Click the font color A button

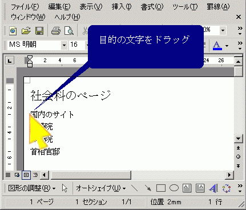[x=217, y=46]
